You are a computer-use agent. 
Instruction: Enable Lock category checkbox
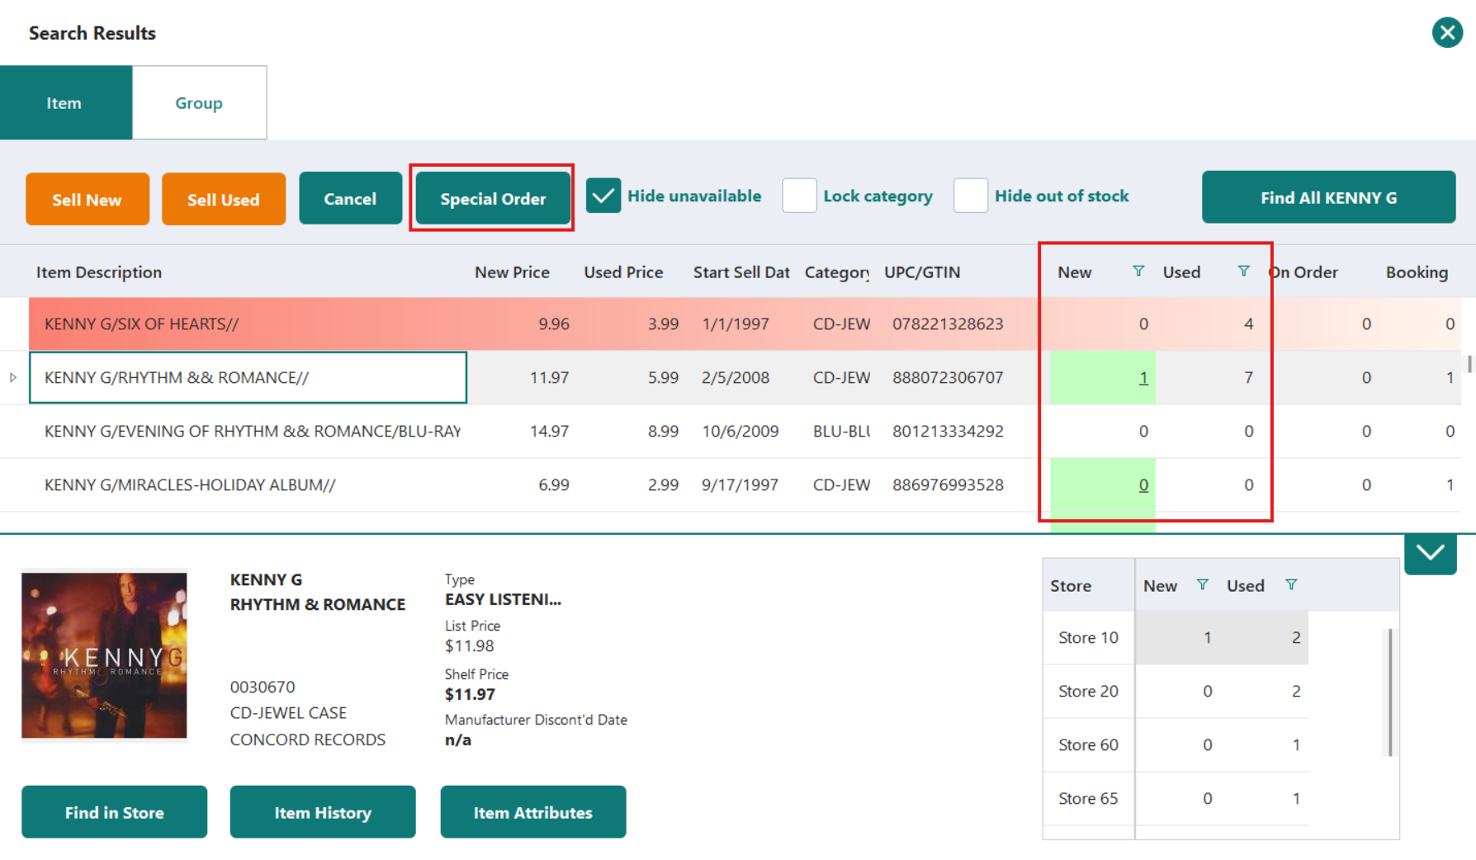(x=799, y=196)
